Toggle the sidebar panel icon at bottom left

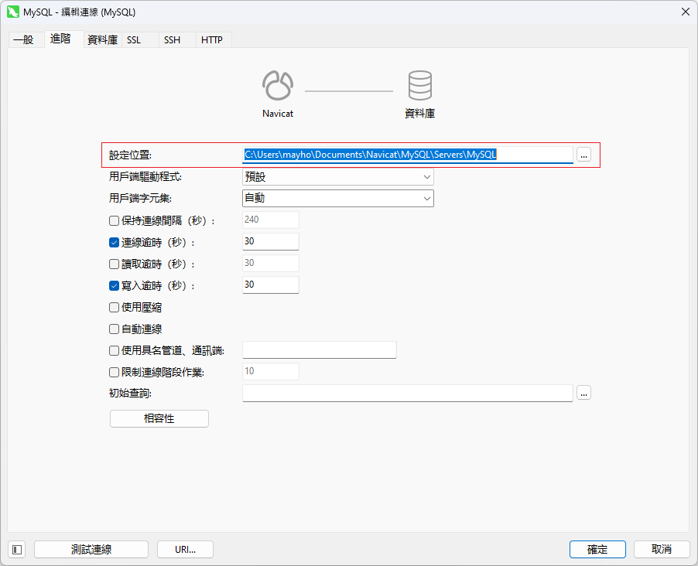[17, 550]
